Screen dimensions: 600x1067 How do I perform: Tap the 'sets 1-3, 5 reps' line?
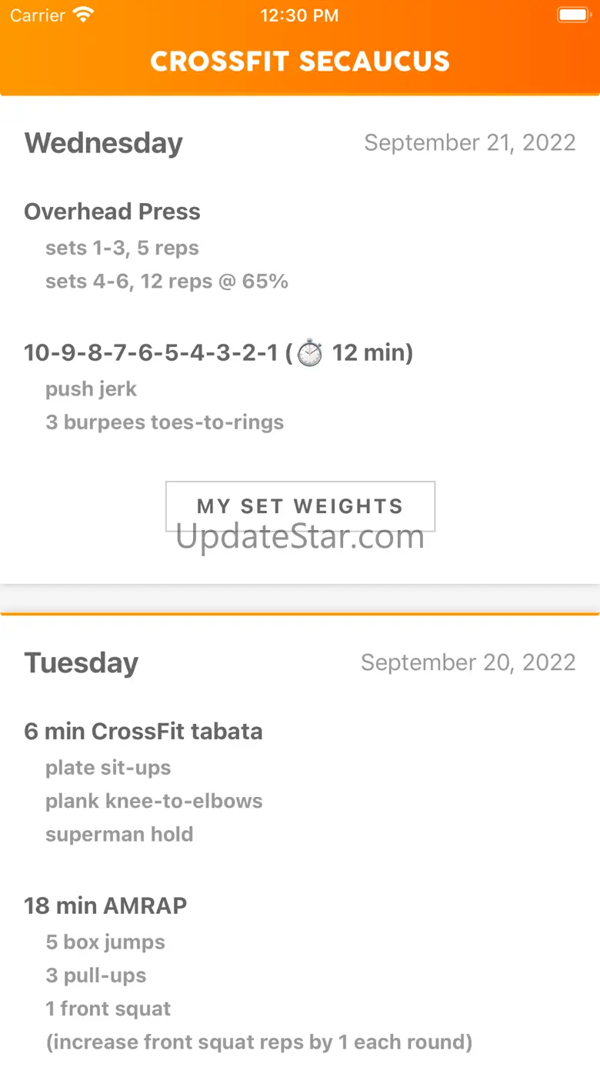coord(122,248)
